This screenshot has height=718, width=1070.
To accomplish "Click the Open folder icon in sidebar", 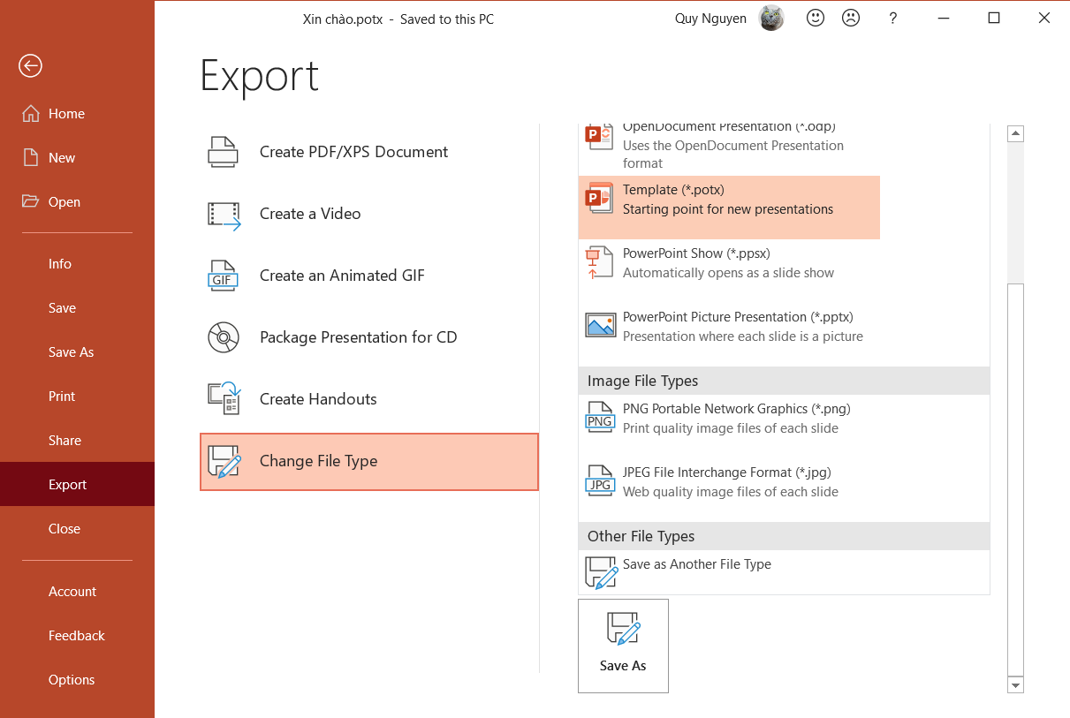I will [x=31, y=201].
